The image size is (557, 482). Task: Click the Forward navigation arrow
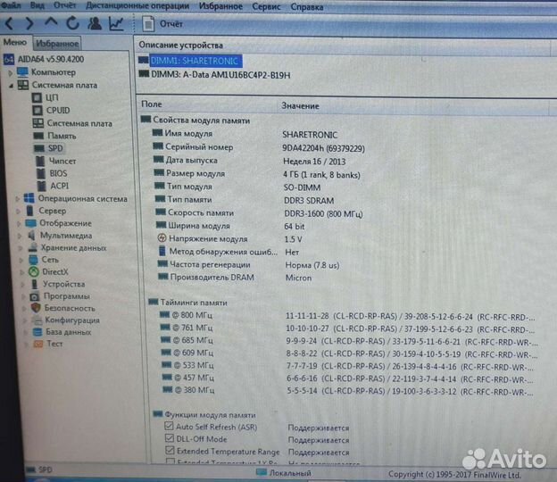(29, 23)
